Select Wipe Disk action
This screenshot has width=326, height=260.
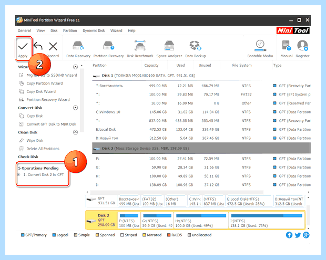tap(35, 141)
